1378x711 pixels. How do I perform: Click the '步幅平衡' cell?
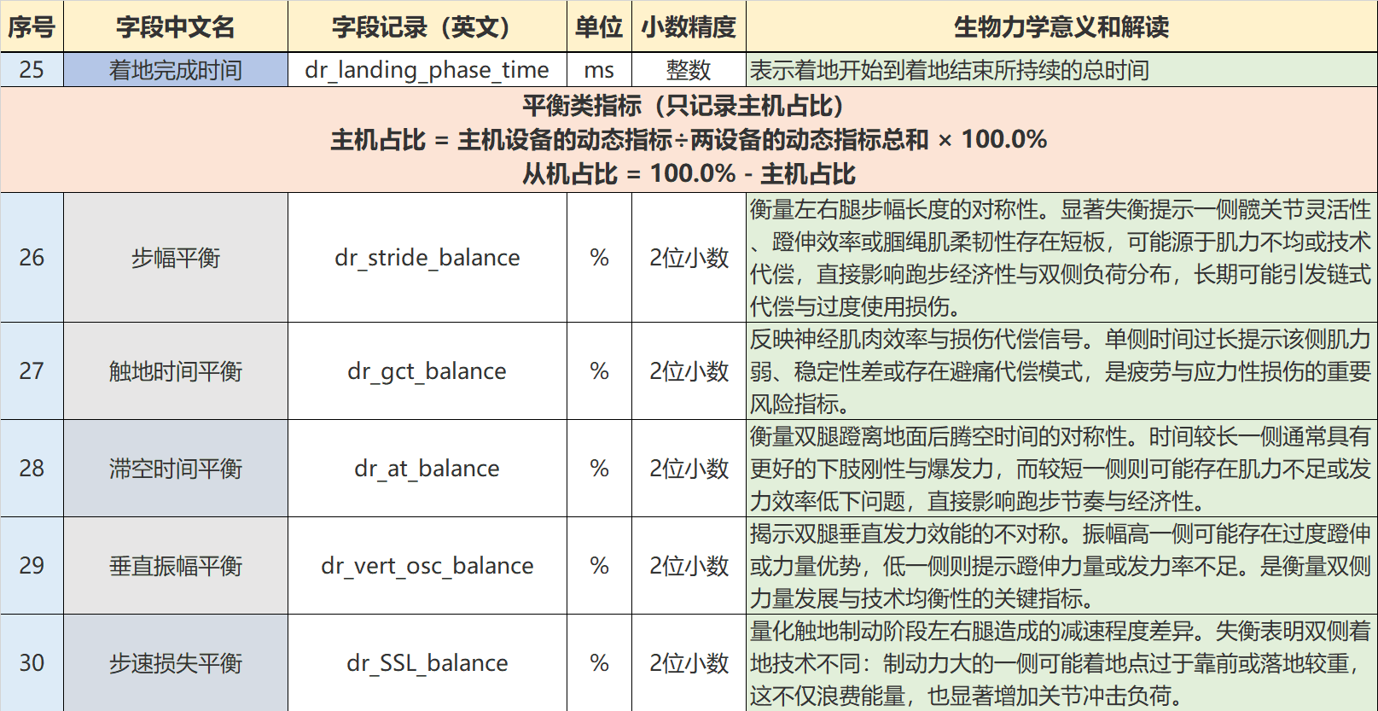click(x=176, y=258)
